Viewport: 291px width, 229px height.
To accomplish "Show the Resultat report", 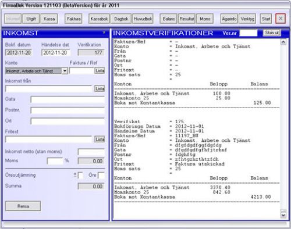I will point(187,19).
